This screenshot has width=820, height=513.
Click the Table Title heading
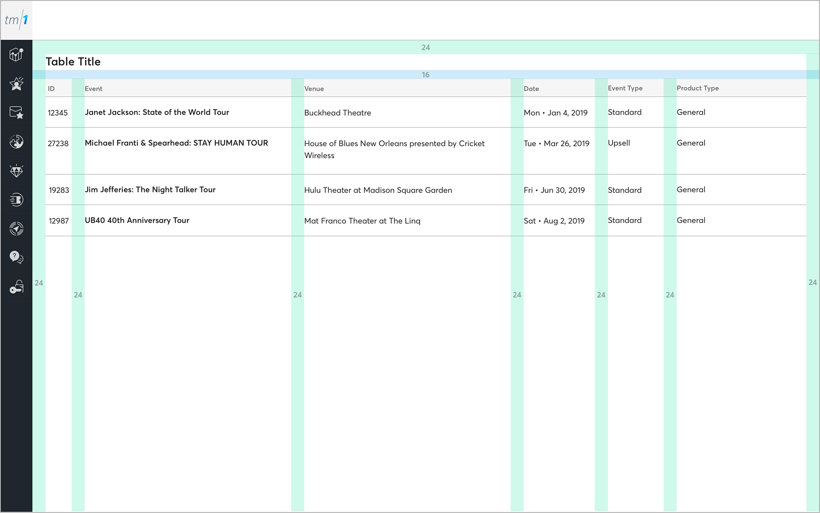73,62
